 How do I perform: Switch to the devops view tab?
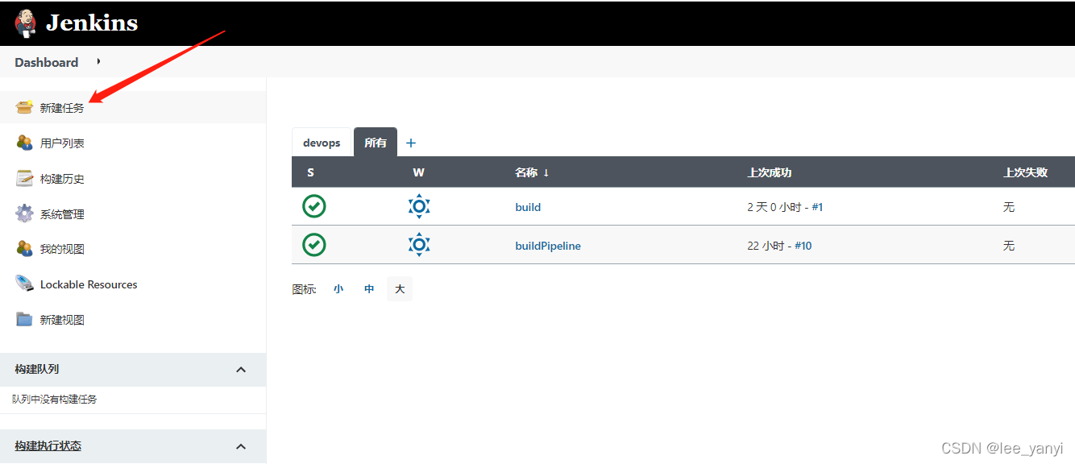click(322, 143)
